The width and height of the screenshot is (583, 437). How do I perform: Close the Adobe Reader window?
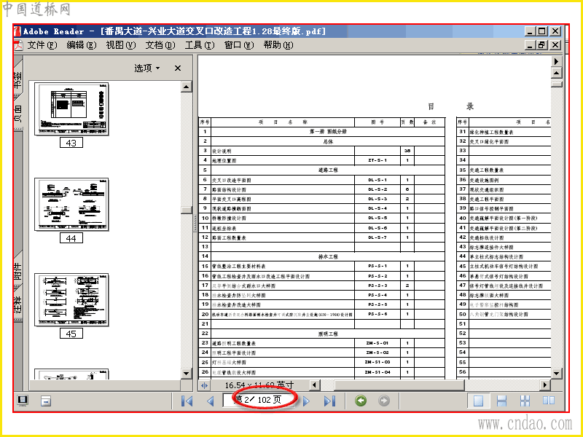click(x=555, y=31)
